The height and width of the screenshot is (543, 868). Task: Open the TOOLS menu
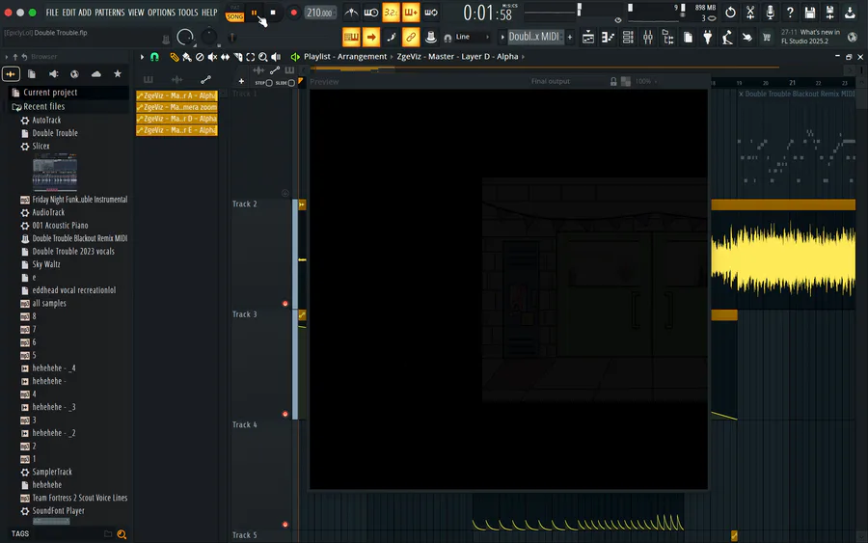(188, 13)
